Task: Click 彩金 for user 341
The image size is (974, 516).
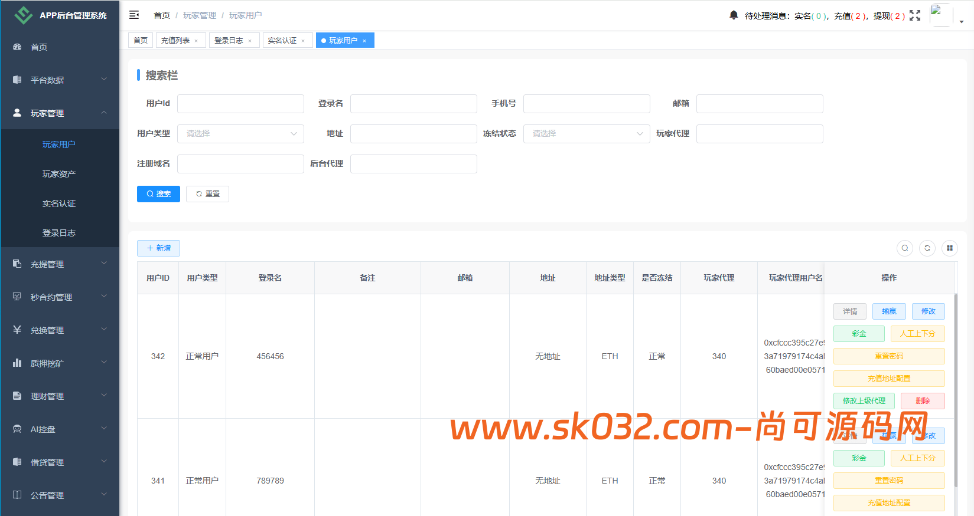Action: [859, 458]
